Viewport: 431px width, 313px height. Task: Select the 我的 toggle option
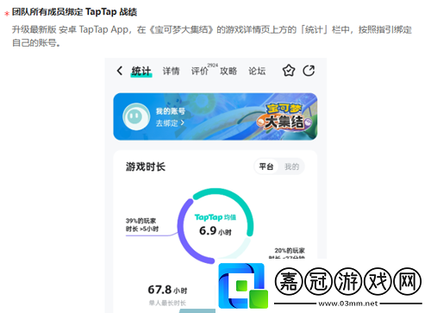(291, 166)
